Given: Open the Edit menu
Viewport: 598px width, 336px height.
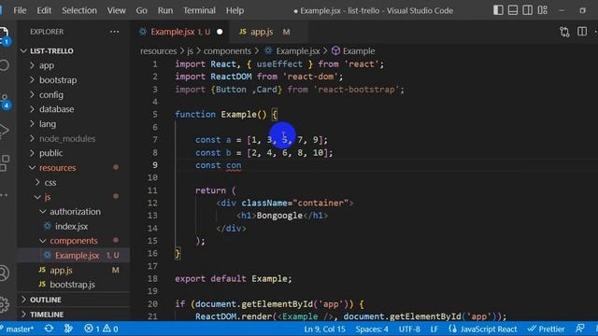Looking at the screenshot, I should tap(44, 10).
